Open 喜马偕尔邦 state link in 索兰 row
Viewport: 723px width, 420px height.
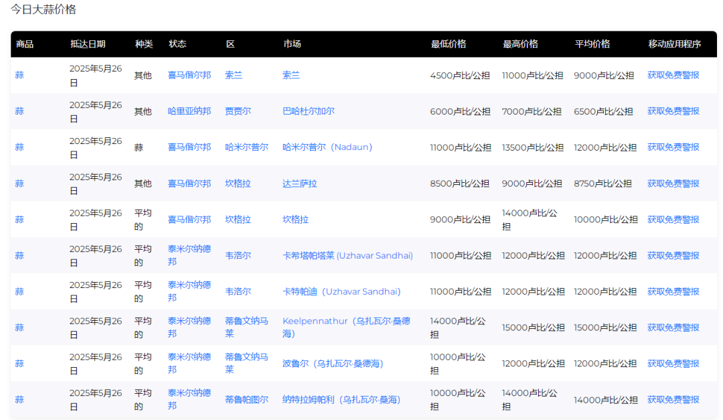click(x=189, y=75)
